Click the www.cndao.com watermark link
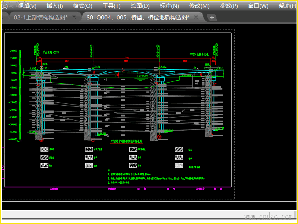 pos(268,217)
